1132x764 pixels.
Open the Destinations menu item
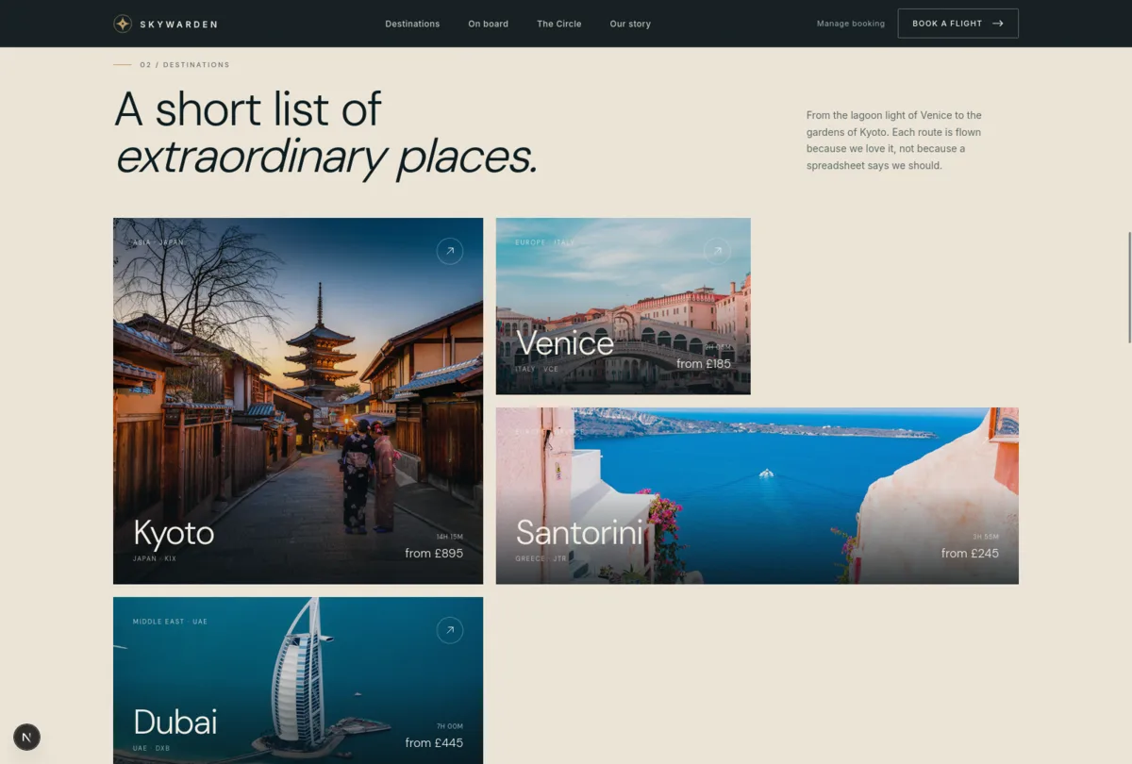click(412, 24)
